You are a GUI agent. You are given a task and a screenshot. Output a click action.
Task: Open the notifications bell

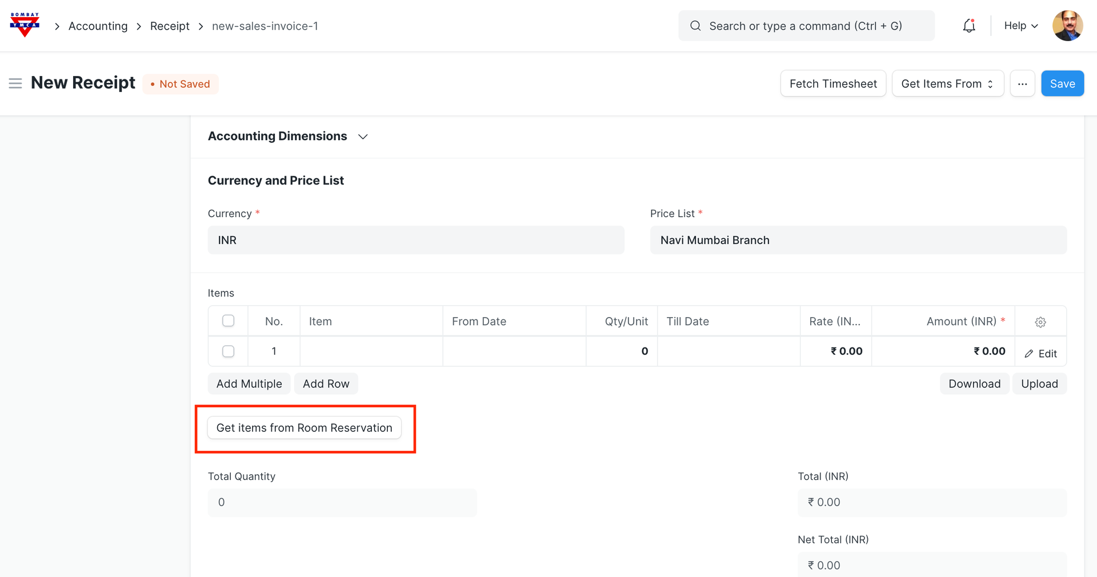tap(968, 26)
